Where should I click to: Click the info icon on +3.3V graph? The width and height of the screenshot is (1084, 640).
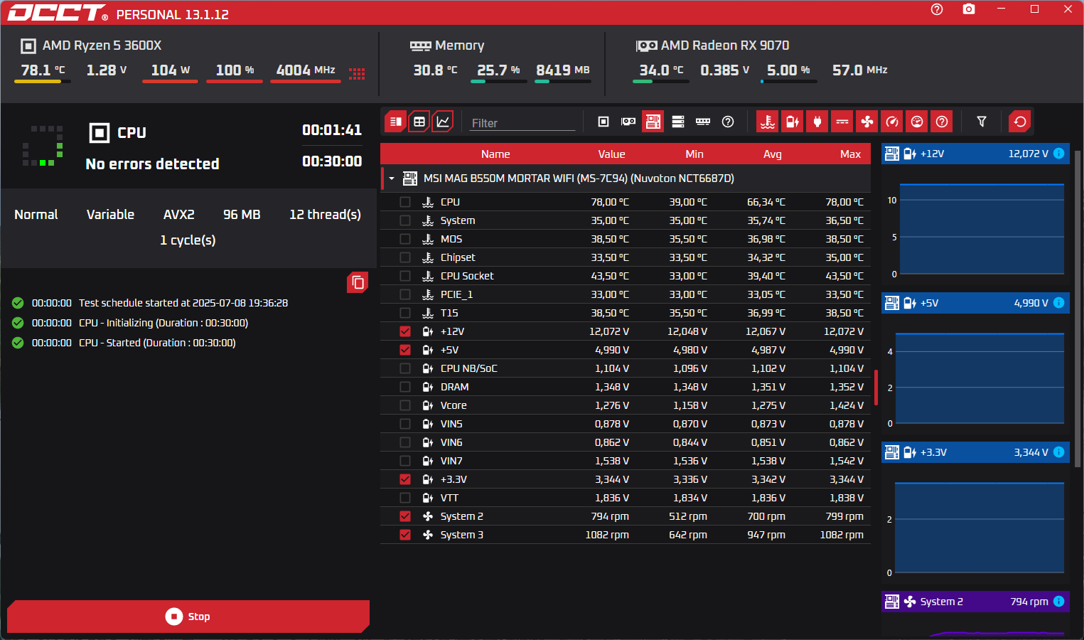(x=1058, y=452)
